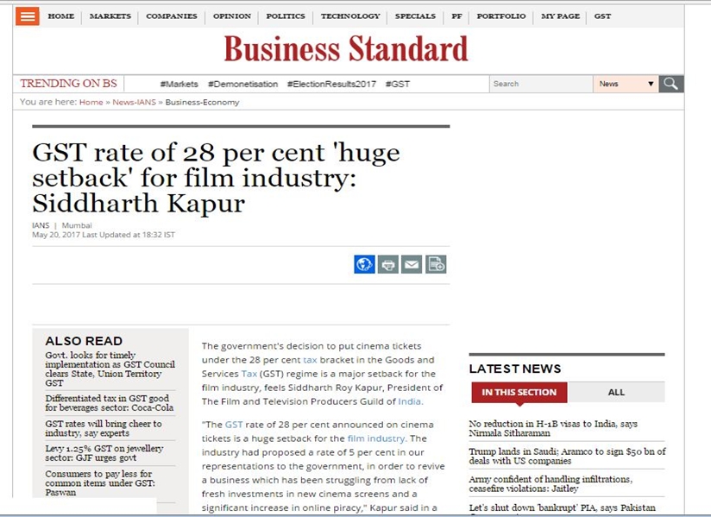711x517 pixels.
Task: Click the 'India' link in first paragraph
Action: [410, 401]
